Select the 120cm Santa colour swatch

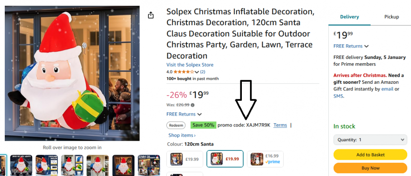pos(225,159)
